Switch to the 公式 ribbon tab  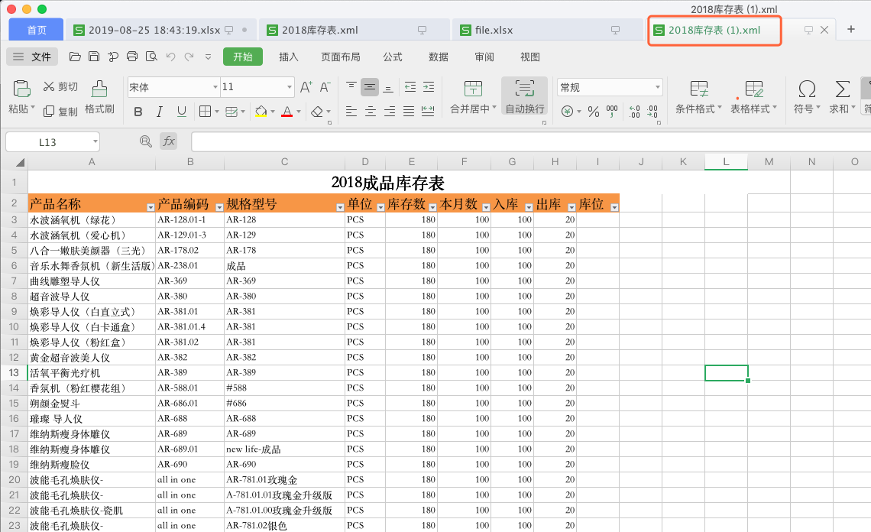click(x=392, y=57)
